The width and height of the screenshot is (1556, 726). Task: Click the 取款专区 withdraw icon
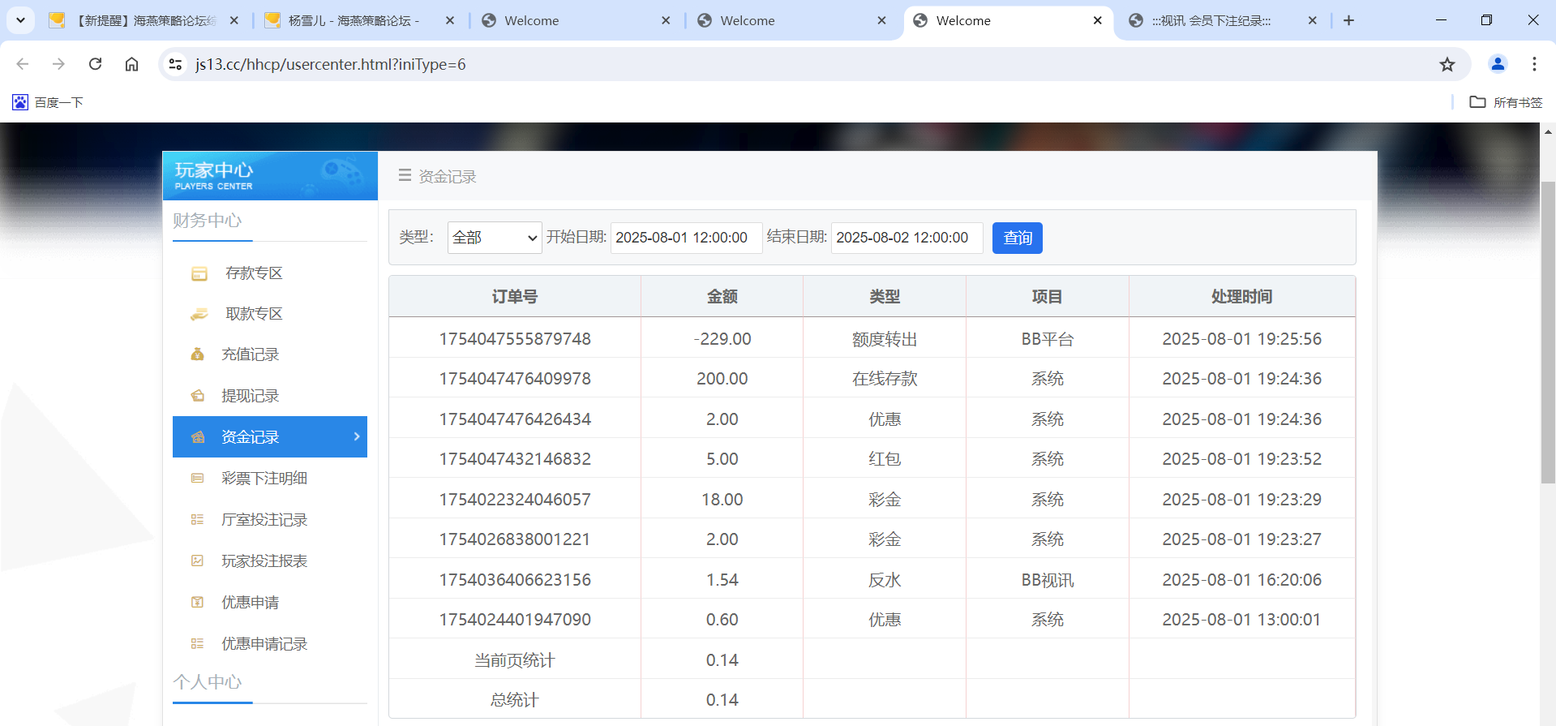point(199,315)
